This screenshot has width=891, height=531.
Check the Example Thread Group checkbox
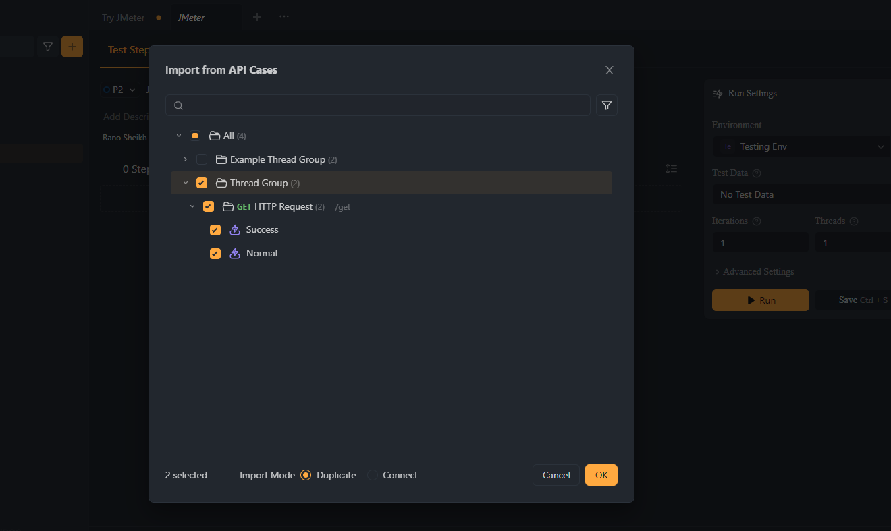coord(202,159)
